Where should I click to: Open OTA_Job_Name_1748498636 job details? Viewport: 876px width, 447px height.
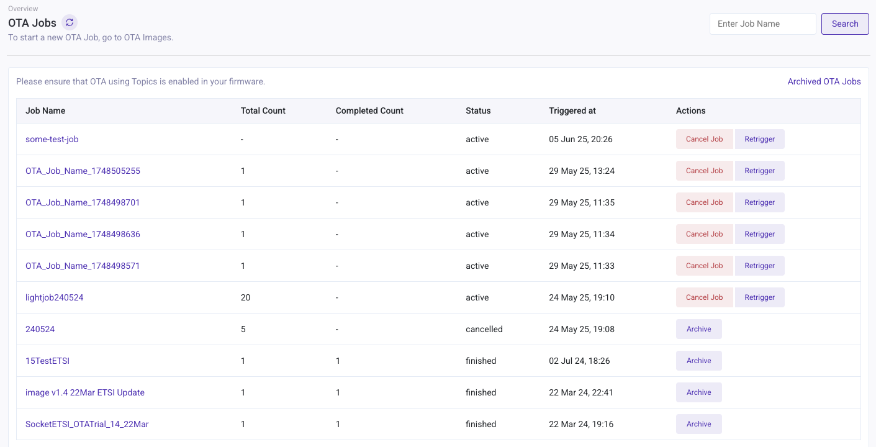(x=83, y=234)
